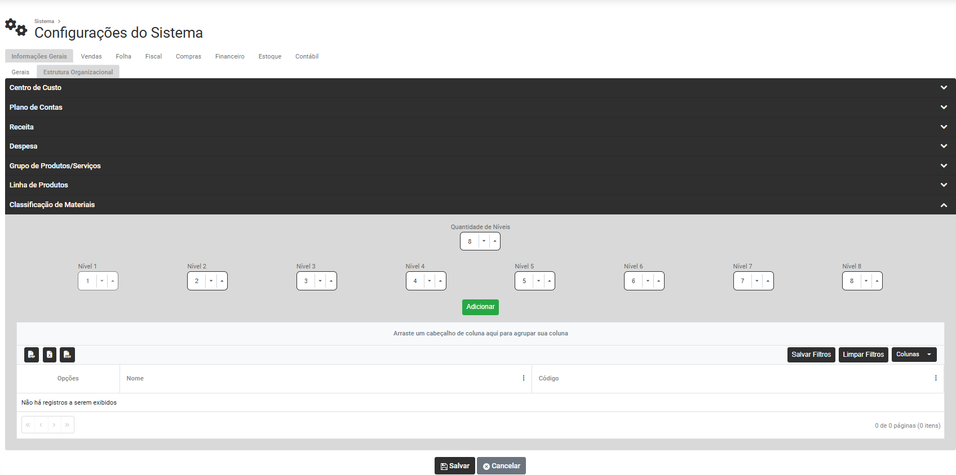Go to the last page of results
This screenshot has height=475, width=956.
tap(67, 425)
